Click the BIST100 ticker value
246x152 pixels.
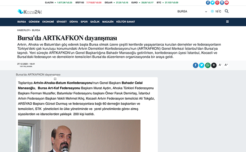click(94, 2)
